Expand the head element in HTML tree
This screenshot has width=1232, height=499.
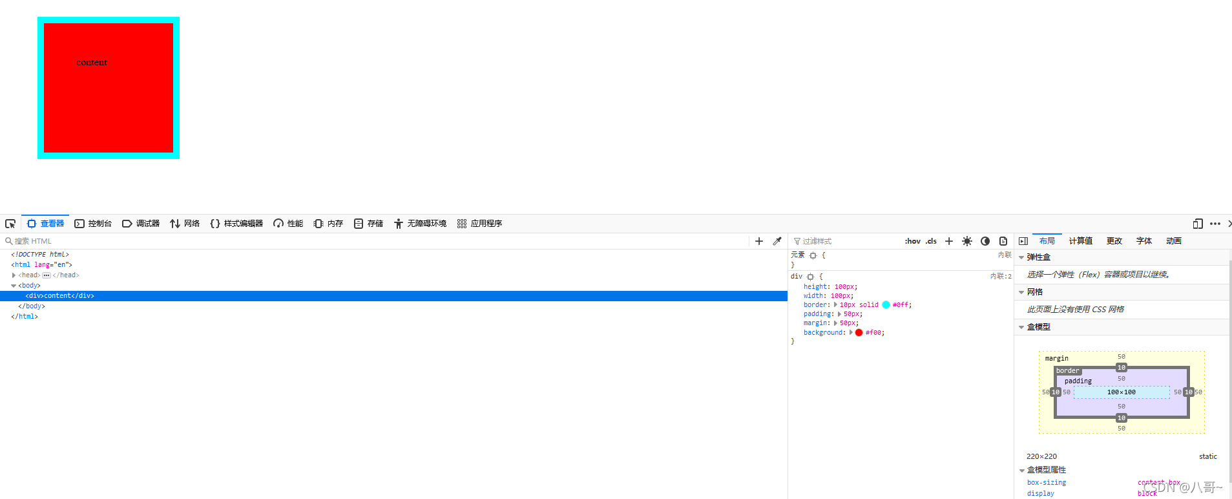pyautogui.click(x=14, y=275)
